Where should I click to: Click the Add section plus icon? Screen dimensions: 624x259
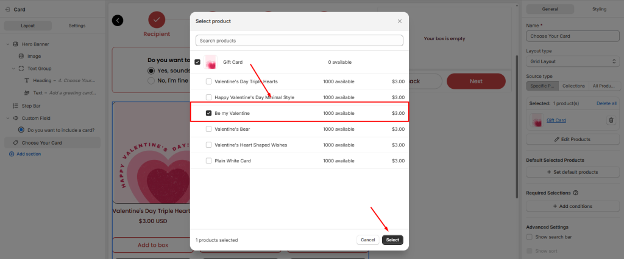(12, 154)
